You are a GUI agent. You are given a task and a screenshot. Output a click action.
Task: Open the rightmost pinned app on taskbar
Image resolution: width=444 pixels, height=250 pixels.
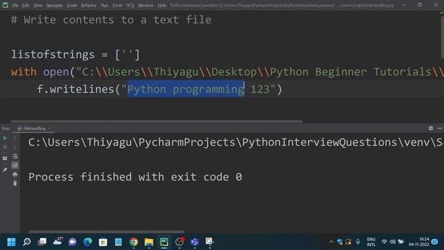point(210,242)
